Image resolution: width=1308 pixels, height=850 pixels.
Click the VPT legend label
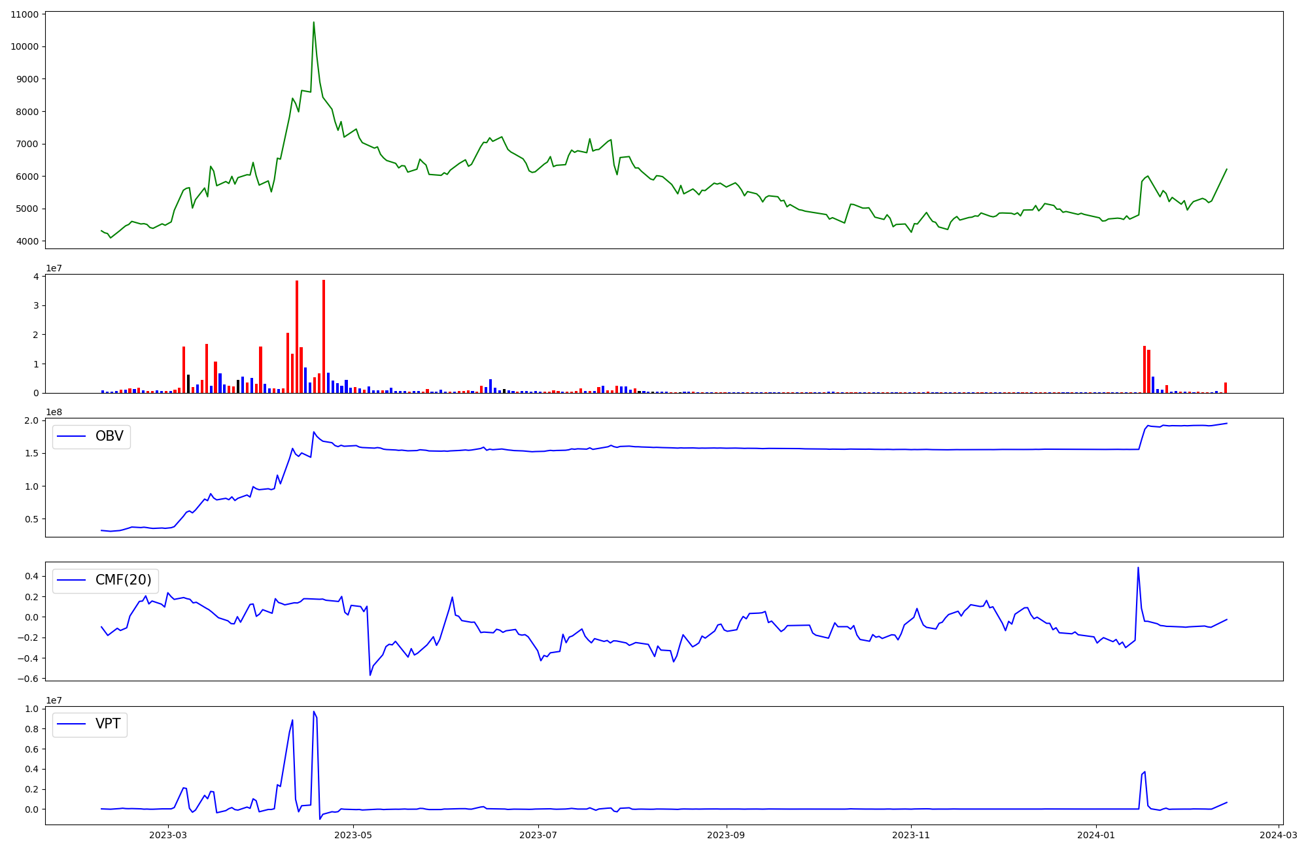108,724
